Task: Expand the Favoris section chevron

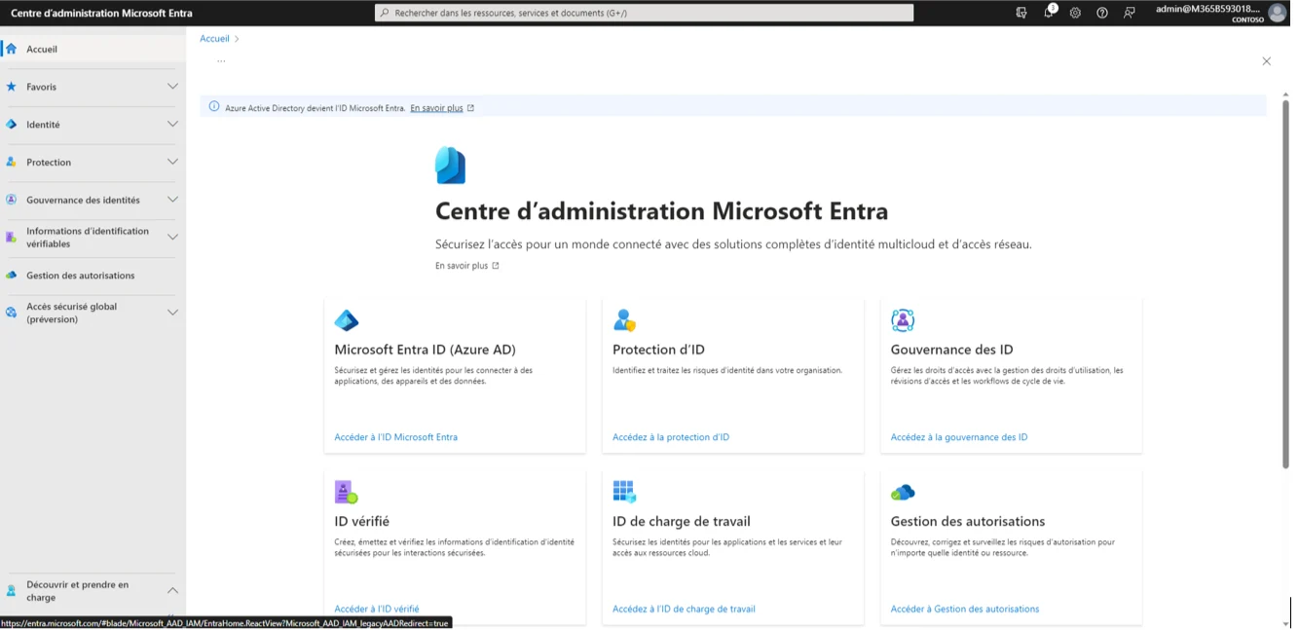Action: [172, 87]
